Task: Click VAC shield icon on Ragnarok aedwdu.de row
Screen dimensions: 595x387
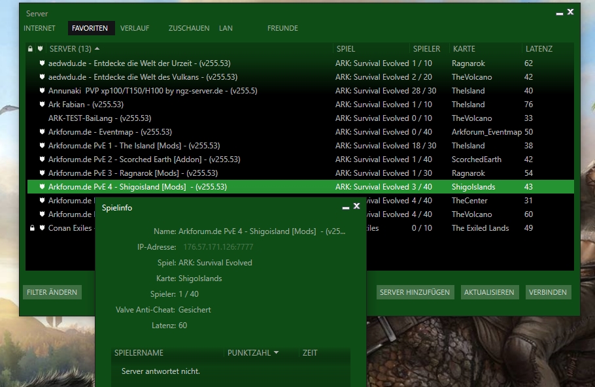Action: click(x=42, y=63)
